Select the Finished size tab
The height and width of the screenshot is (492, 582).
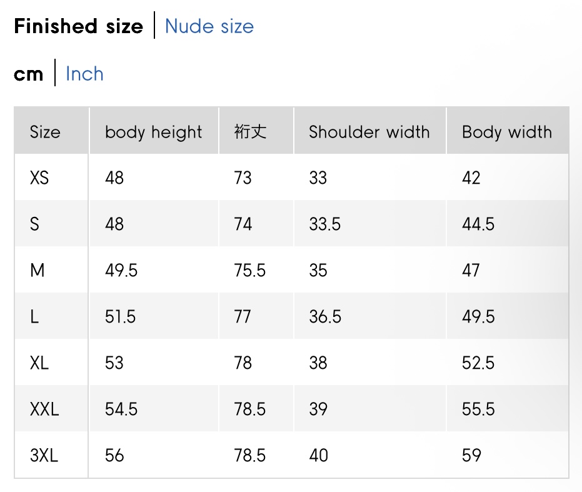coord(79,26)
